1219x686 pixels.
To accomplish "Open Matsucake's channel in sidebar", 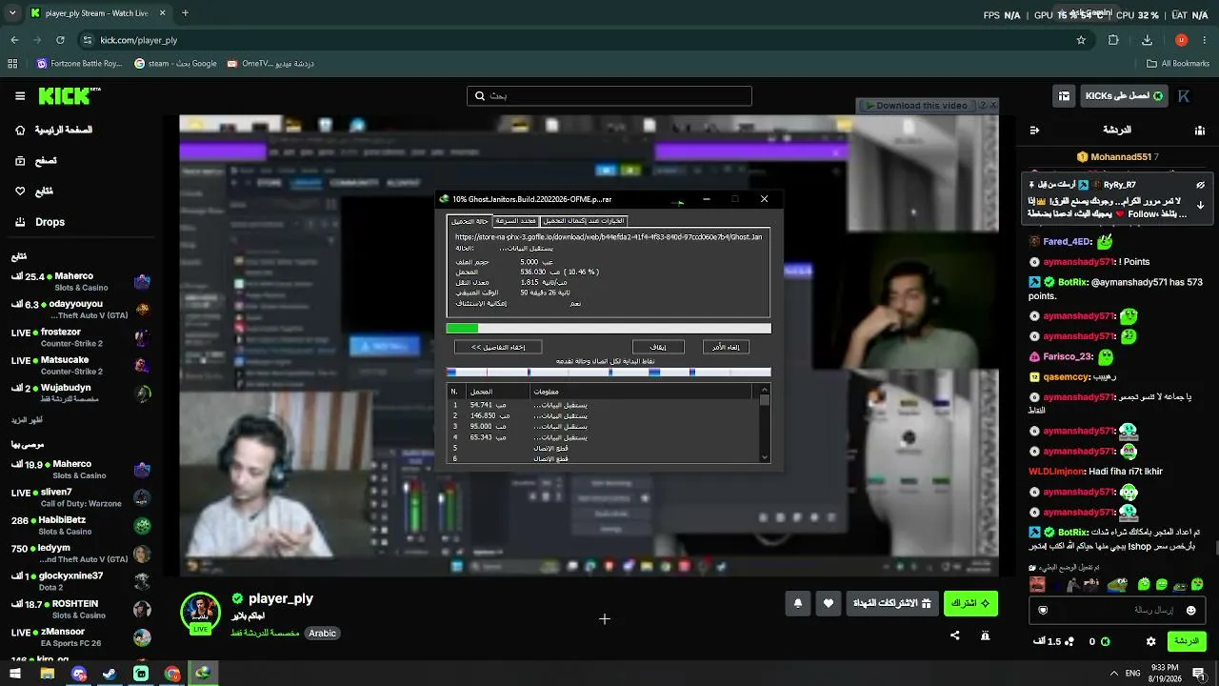I will tap(81, 366).
